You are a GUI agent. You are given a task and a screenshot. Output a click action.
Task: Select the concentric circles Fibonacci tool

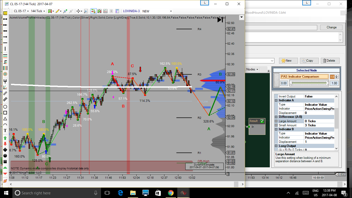[x=5, y=74]
